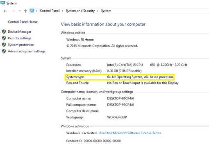
Task: Click the 'Computer description:' label
Action: click(82, 111)
